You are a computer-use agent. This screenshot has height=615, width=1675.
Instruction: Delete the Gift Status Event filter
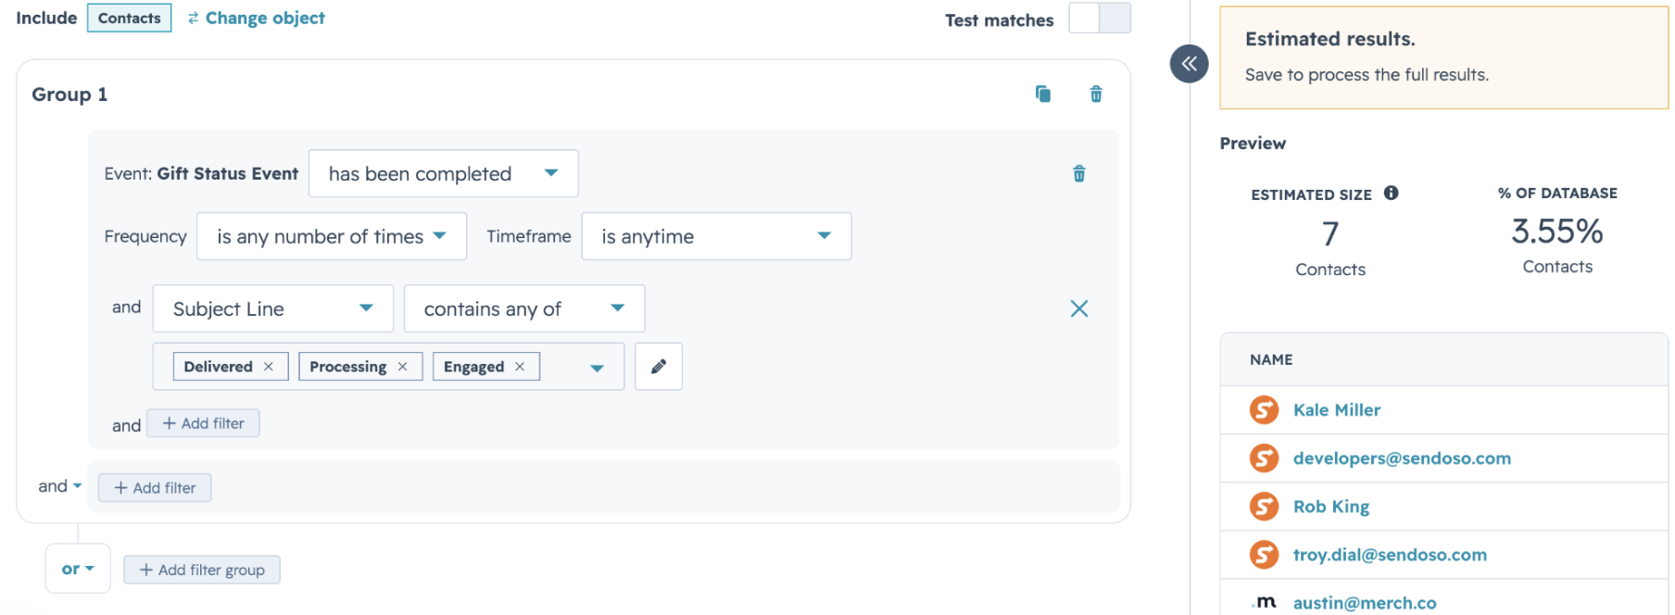click(x=1079, y=173)
